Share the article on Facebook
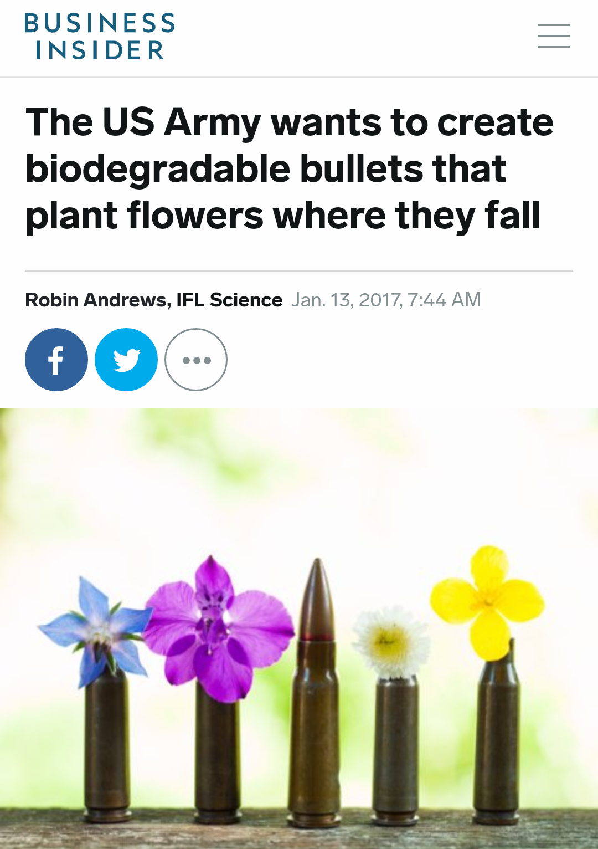This screenshot has width=598, height=849. pos(56,360)
